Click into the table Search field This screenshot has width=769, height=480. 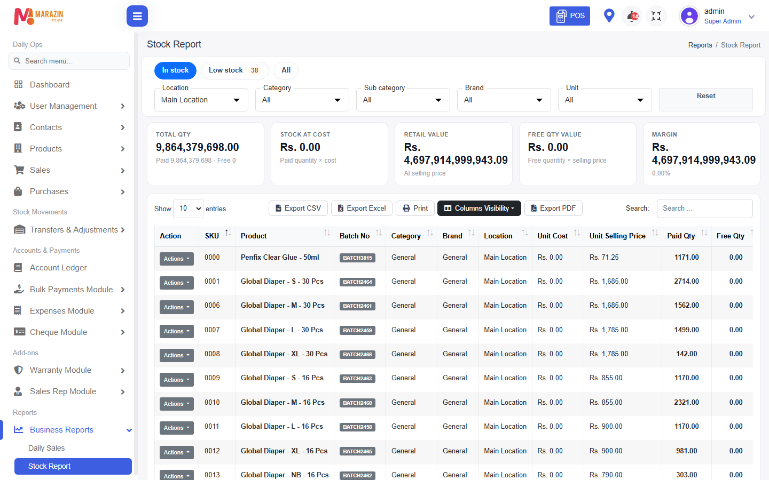[x=705, y=209]
